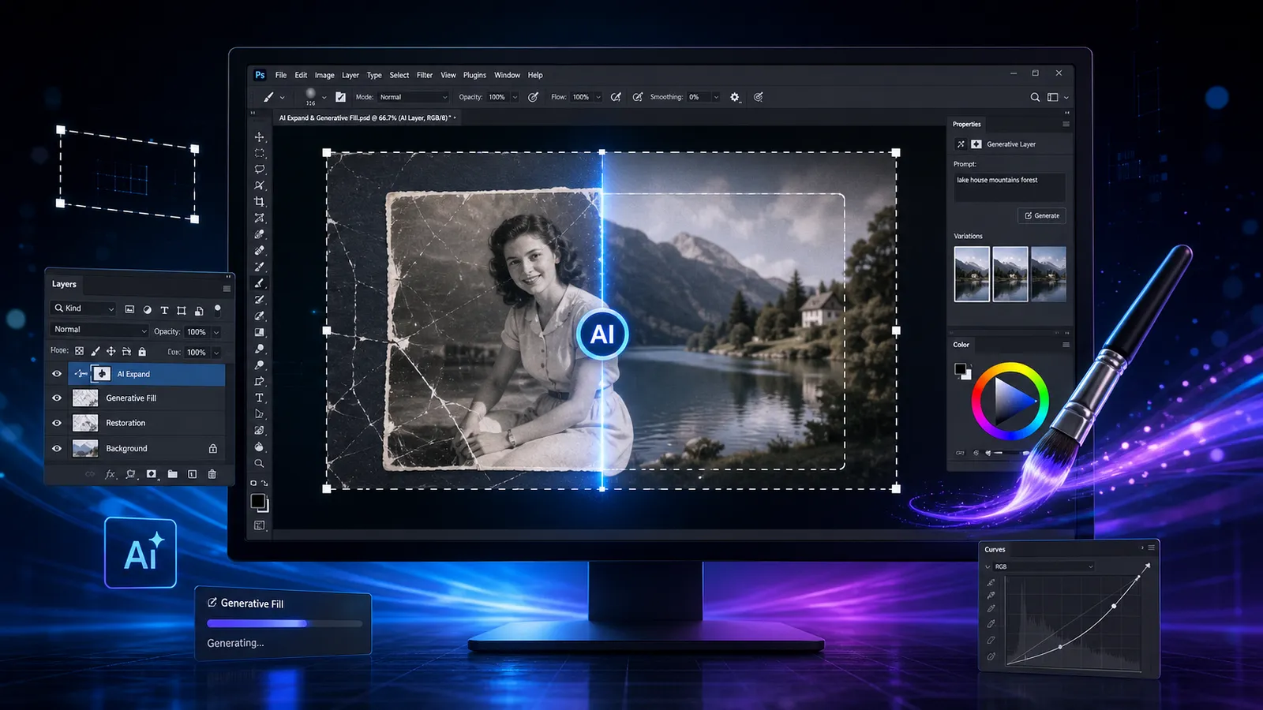The image size is (1263, 710).
Task: Select the Horizontal Type tool
Action: (259, 398)
